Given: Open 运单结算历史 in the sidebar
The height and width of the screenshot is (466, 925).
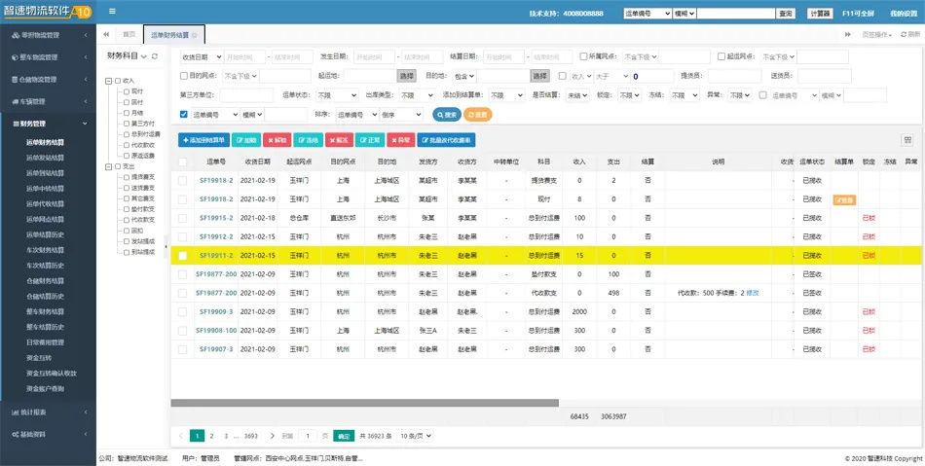Looking at the screenshot, I should click(x=45, y=234).
